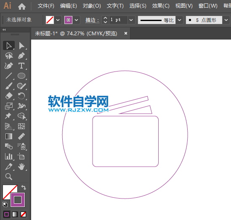Activate the Gradient tool
The width and height of the screenshot is (231, 220).
coord(9,136)
